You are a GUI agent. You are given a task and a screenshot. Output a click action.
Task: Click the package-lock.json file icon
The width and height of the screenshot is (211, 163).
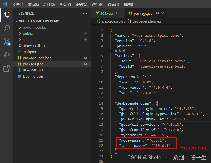click(20, 58)
